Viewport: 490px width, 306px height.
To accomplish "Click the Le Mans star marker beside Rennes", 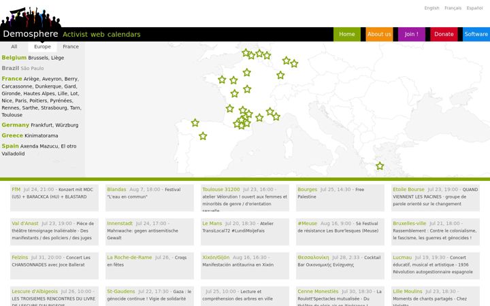I will coord(233,80).
